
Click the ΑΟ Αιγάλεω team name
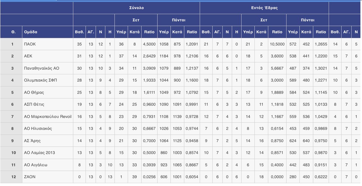(x=36, y=165)
